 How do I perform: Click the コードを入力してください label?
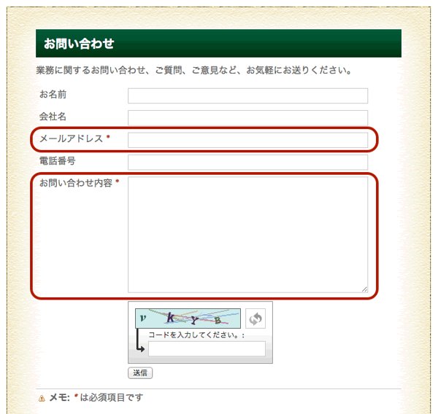[x=196, y=335]
